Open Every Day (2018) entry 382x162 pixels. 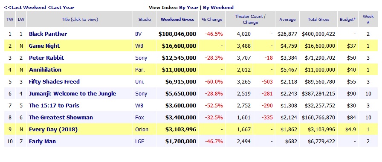53,129
